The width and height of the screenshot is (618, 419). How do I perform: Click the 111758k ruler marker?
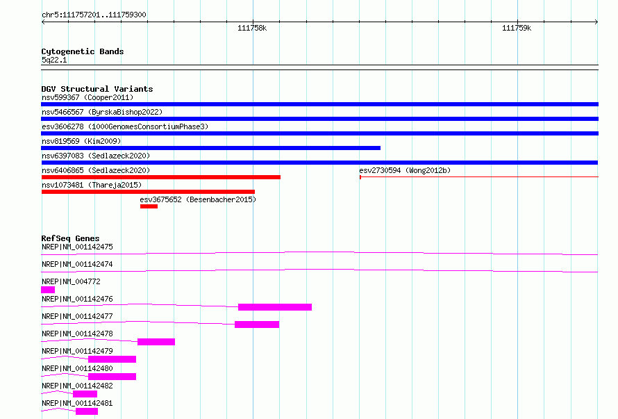click(x=252, y=28)
